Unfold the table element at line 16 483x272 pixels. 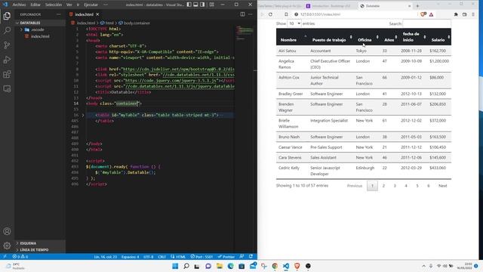point(82,115)
